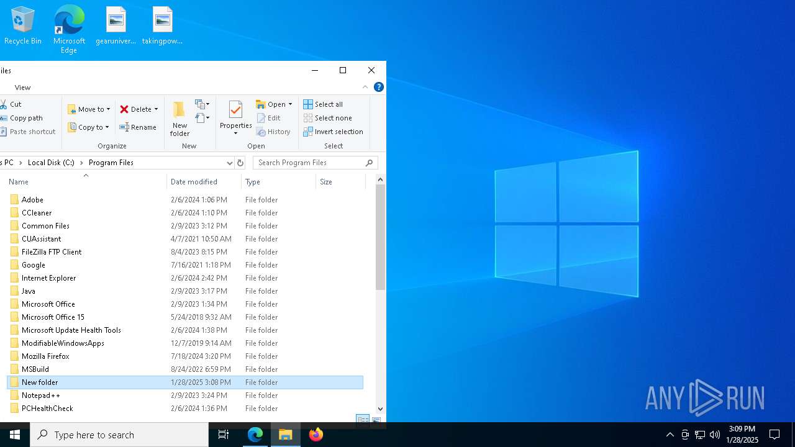795x447 pixels.
Task: Click the History button in ribbon
Action: click(x=273, y=132)
